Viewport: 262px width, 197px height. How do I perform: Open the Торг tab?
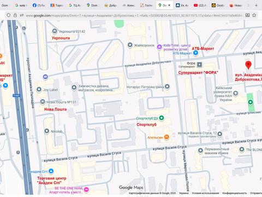57,5
